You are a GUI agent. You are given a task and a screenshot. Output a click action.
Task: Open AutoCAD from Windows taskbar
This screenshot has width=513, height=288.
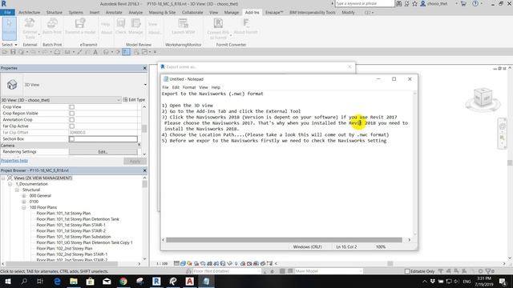coord(189,281)
